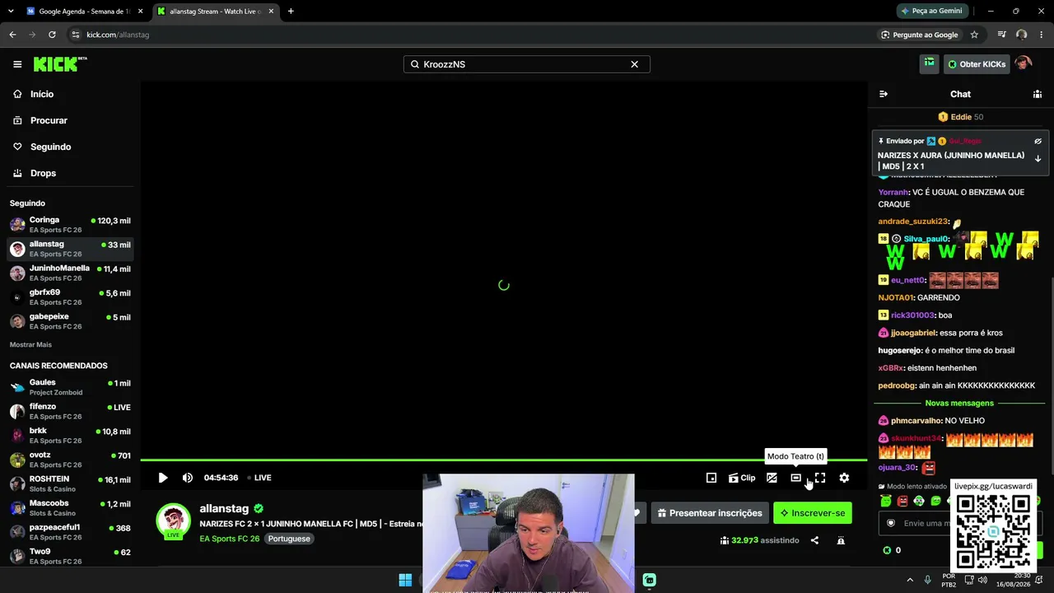
Task: Click the green video progress bar
Action: (x=504, y=460)
